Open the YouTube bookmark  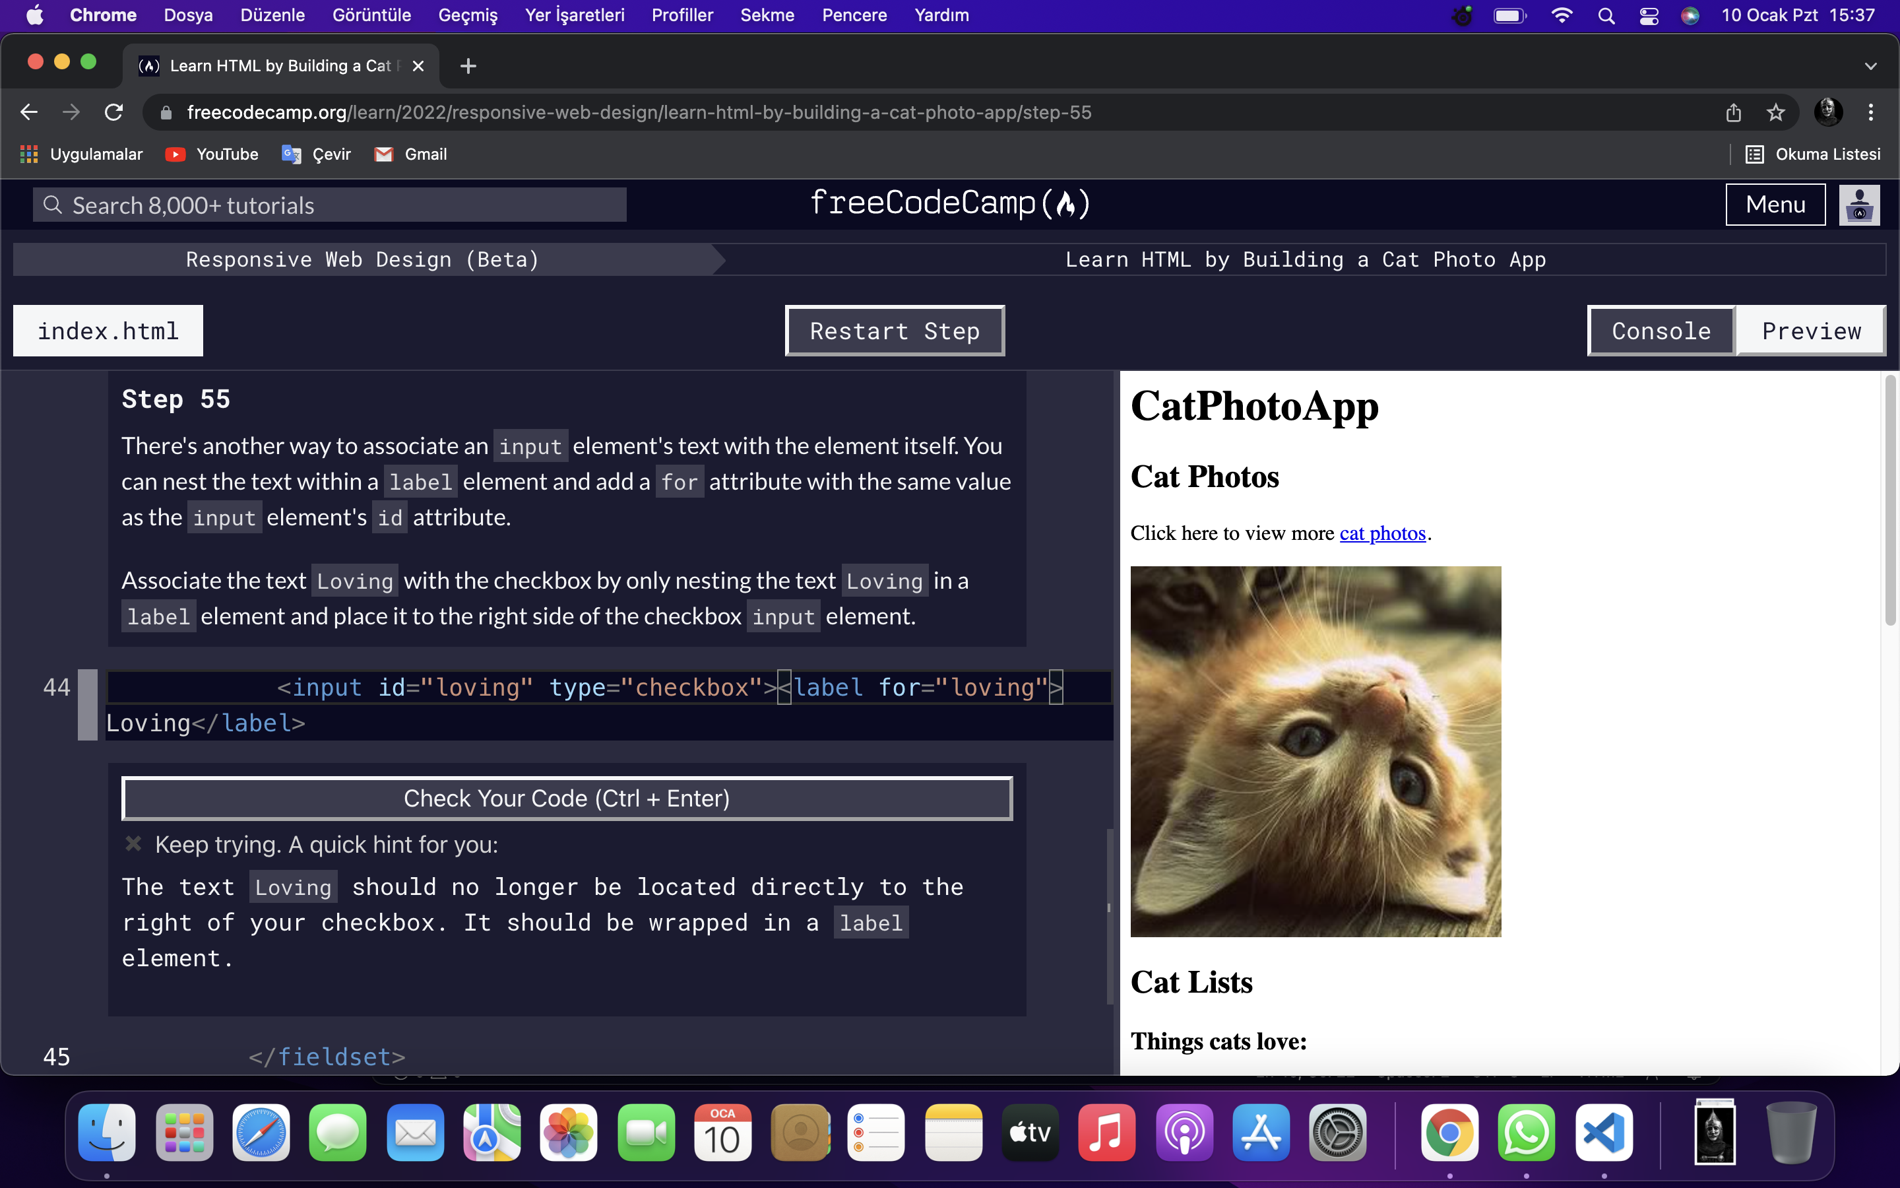(x=211, y=154)
